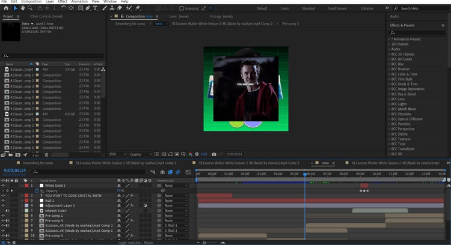Delete selected project item with trash icon
The width and height of the screenshot is (451, 245).
[46, 155]
